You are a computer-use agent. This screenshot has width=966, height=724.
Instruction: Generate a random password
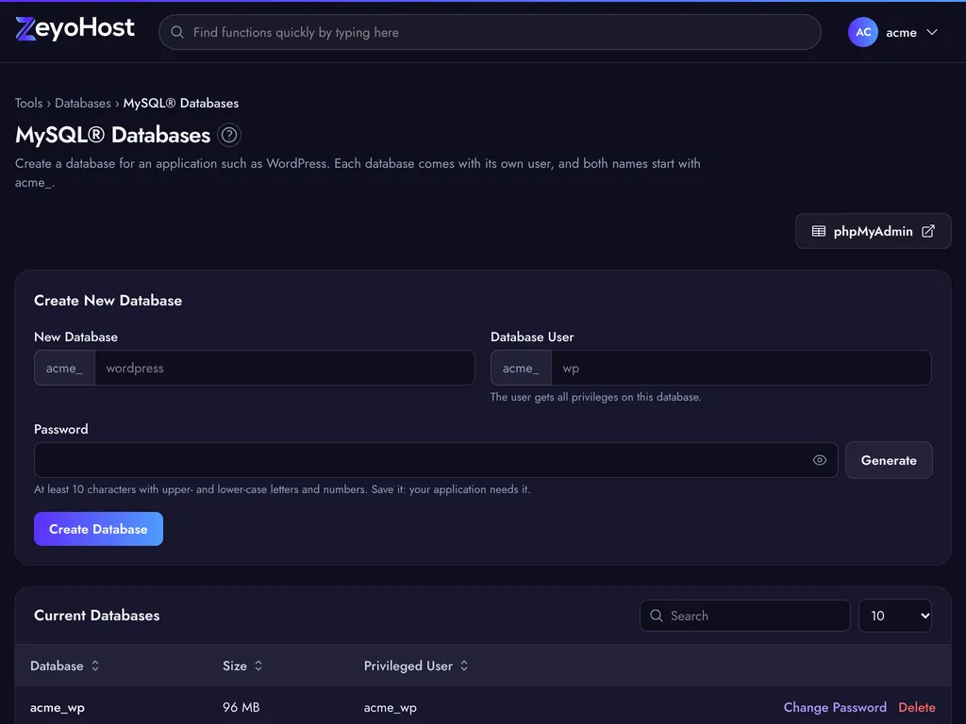coord(889,460)
